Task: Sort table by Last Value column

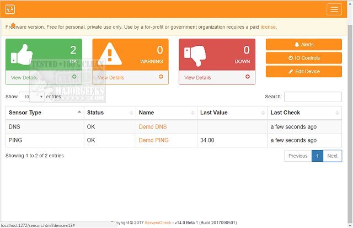Action: 232,113
